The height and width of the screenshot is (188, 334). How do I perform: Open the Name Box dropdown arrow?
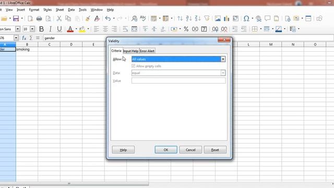[16, 38]
